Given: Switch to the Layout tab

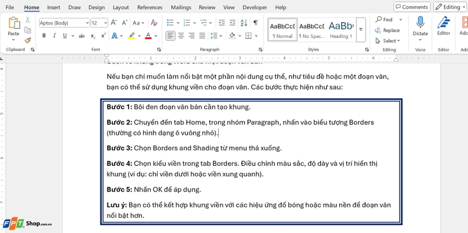Looking at the screenshot, I should click(x=121, y=8).
